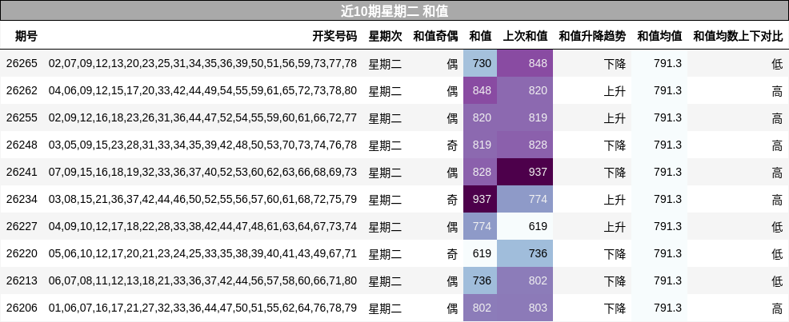
Task: Select issue number 26234
Action: click(22, 199)
